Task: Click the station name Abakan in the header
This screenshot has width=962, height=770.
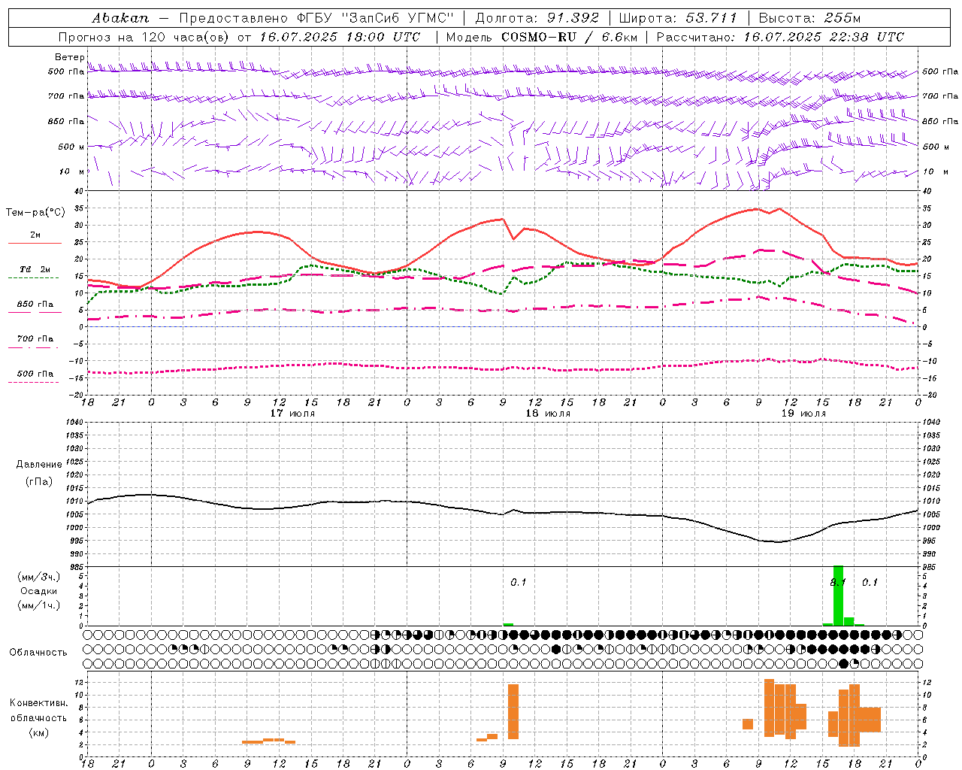Action: coord(120,18)
